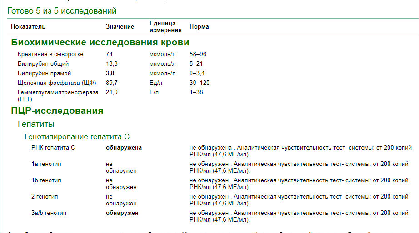Viewport: 419px width, 233px height.
Task: Click the 21,9 value for ГГТ
Action: [112, 92]
